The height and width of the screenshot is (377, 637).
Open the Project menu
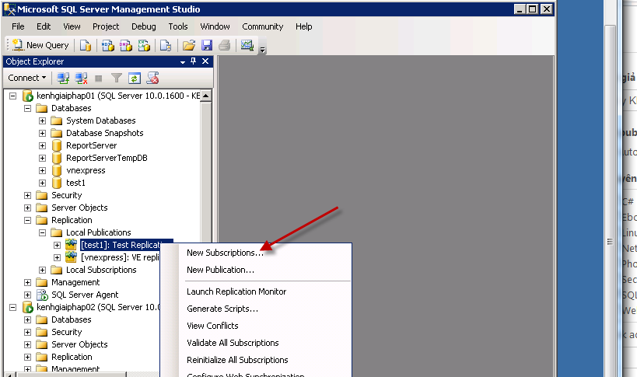[106, 26]
